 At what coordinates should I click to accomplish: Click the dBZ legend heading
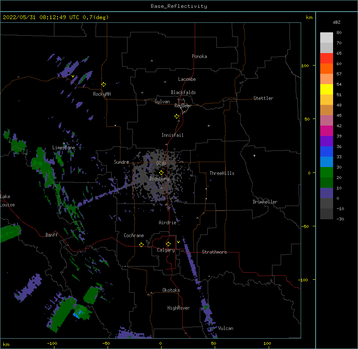pos(336,22)
